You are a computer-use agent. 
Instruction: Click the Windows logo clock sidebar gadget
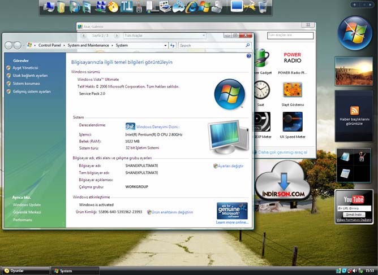[x=354, y=33]
